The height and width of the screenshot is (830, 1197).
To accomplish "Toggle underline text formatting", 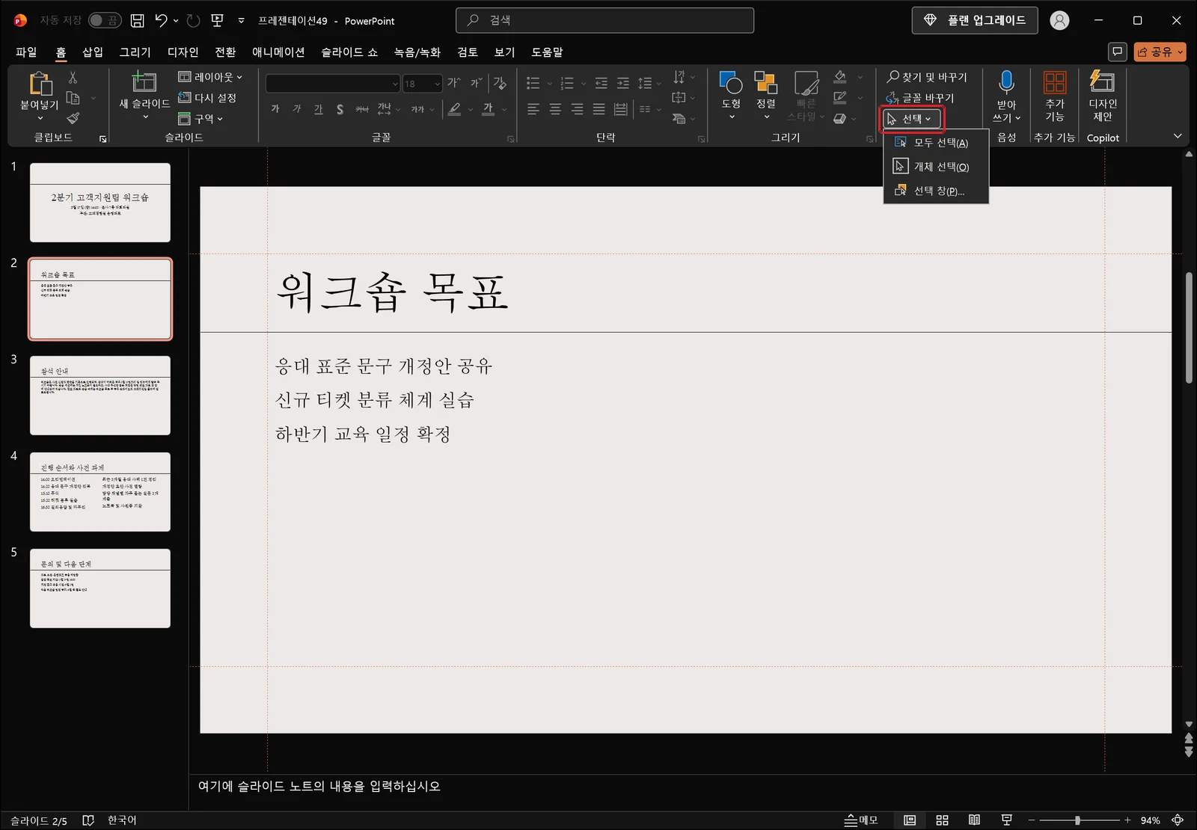I will (x=319, y=109).
